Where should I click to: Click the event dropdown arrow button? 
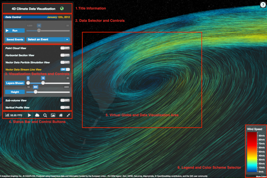pyautogui.click(x=67, y=40)
